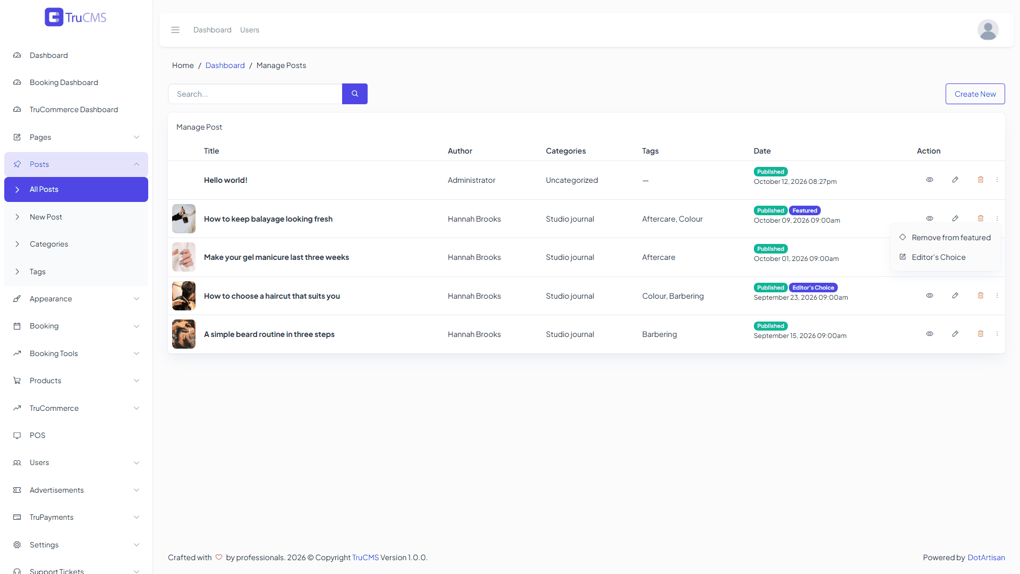Follow the Dashboard breadcrumb link
The image size is (1020, 574).
click(225, 65)
